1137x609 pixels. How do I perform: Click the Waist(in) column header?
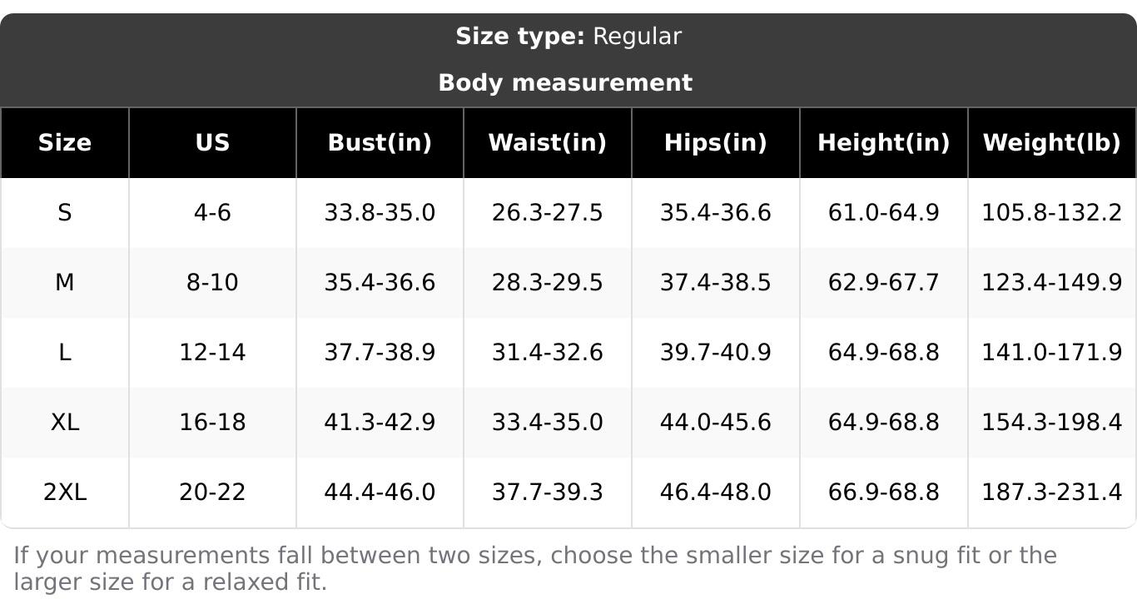[x=547, y=143]
